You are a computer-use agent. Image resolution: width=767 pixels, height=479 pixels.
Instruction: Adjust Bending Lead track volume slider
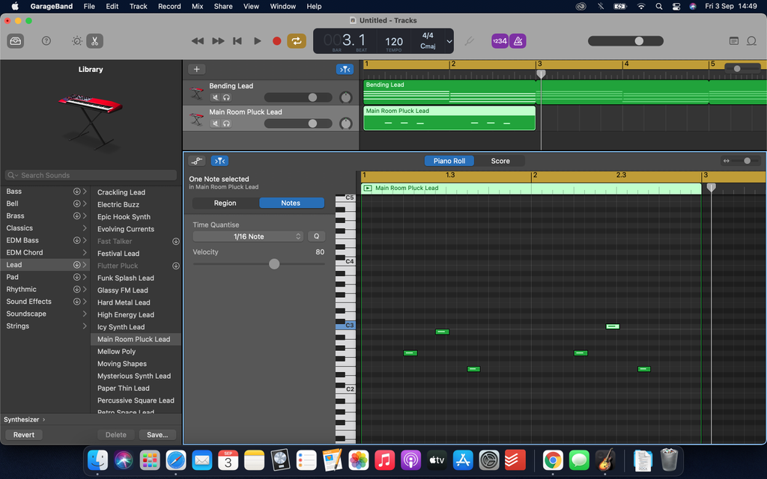click(298, 97)
